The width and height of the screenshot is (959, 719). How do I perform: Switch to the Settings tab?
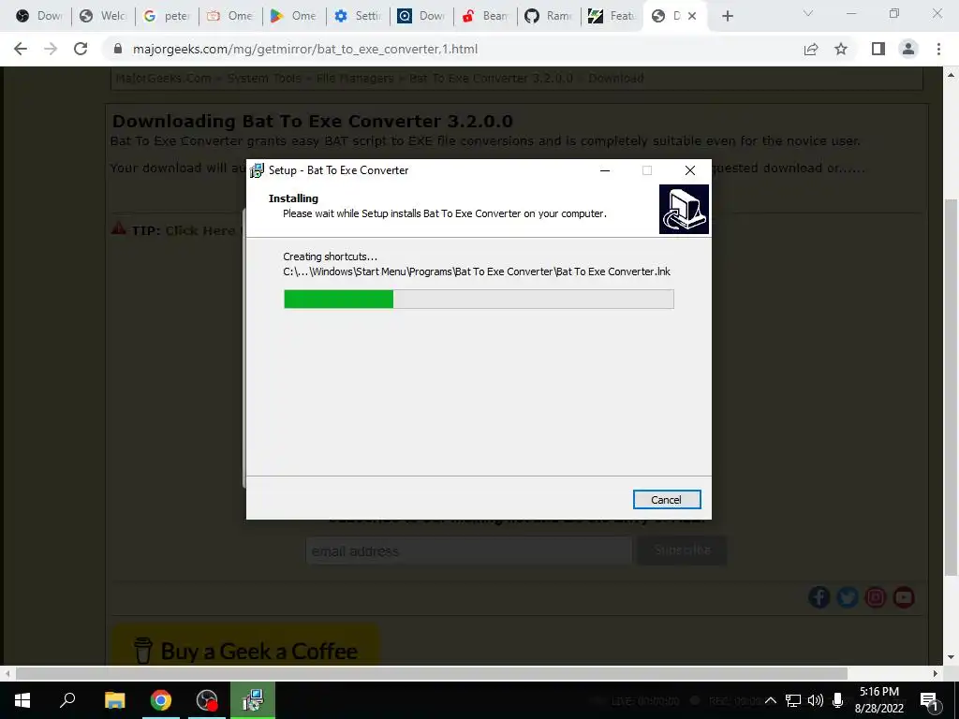(357, 16)
